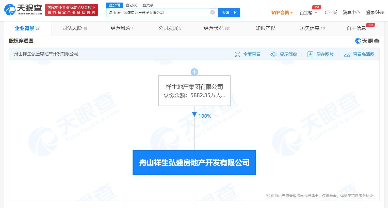Click into the company search input field
The height and width of the screenshot is (208, 388).
point(157,12)
